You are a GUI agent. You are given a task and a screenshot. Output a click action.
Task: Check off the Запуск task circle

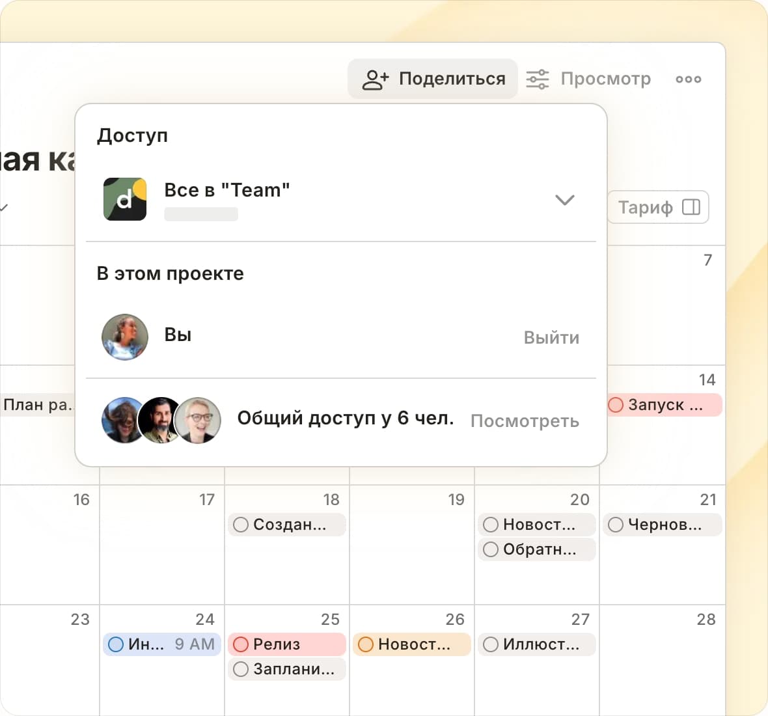click(616, 405)
